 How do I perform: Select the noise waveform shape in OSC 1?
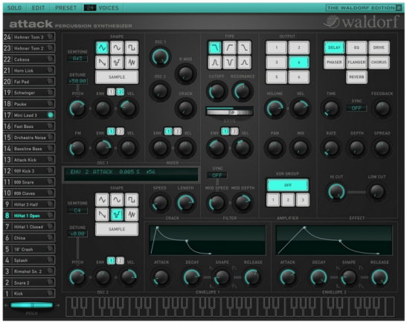click(132, 62)
